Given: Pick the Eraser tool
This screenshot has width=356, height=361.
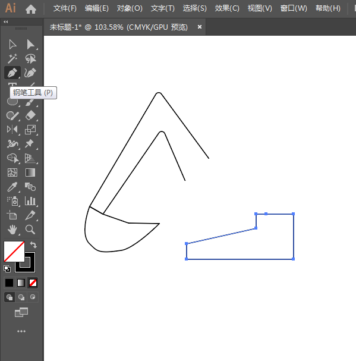Looking at the screenshot, I should click(30, 115).
